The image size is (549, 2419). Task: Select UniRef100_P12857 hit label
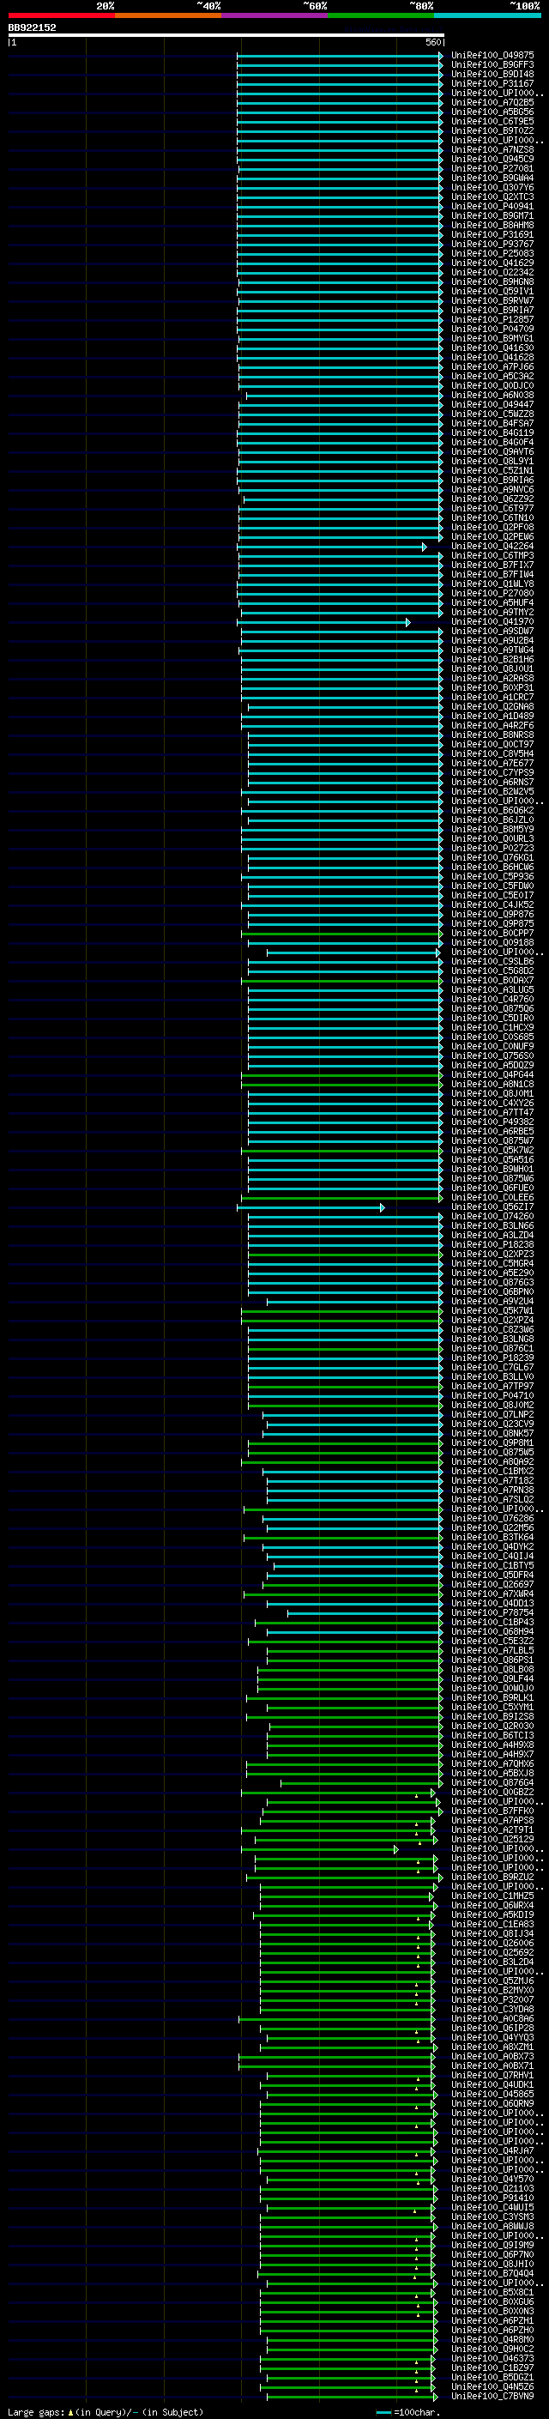[492, 319]
